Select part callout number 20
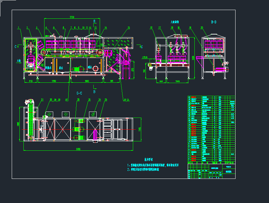The image size is (269, 203). (202, 27)
